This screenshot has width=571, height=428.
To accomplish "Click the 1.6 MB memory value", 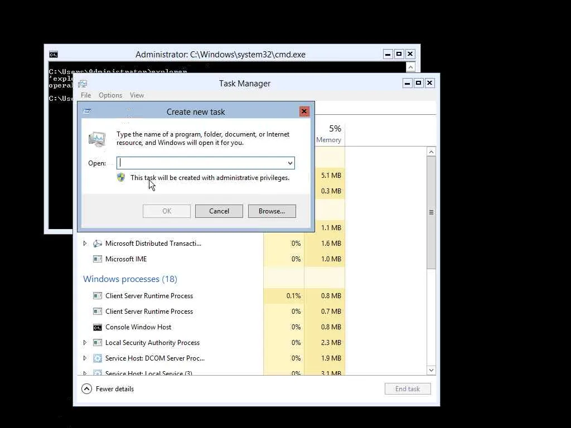I will pyautogui.click(x=331, y=243).
